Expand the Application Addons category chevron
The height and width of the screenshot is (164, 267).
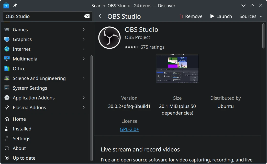(84, 98)
